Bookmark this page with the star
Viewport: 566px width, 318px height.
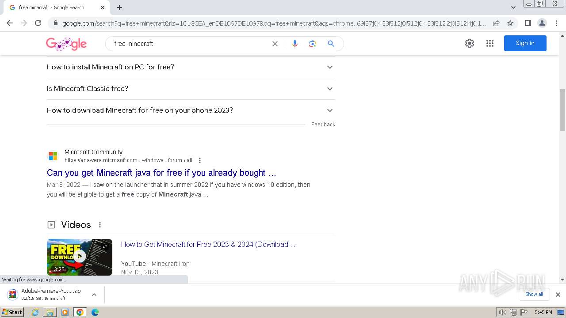pos(510,23)
